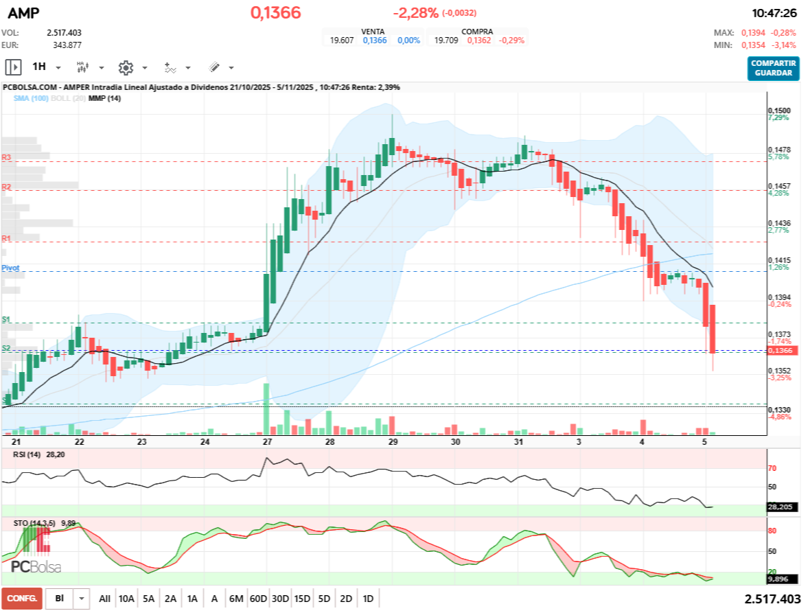The width and height of the screenshot is (810, 613).
Task: Click the current price marker 0,1366 on axis
Action: pyautogui.click(x=781, y=351)
